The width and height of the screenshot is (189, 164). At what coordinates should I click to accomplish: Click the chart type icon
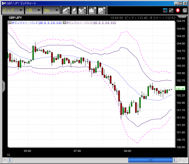pos(100,10)
